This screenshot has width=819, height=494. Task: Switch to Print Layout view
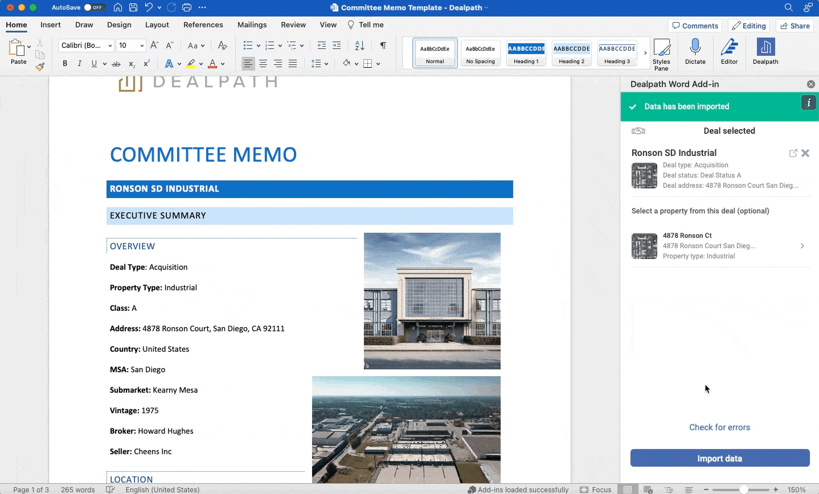(x=627, y=489)
